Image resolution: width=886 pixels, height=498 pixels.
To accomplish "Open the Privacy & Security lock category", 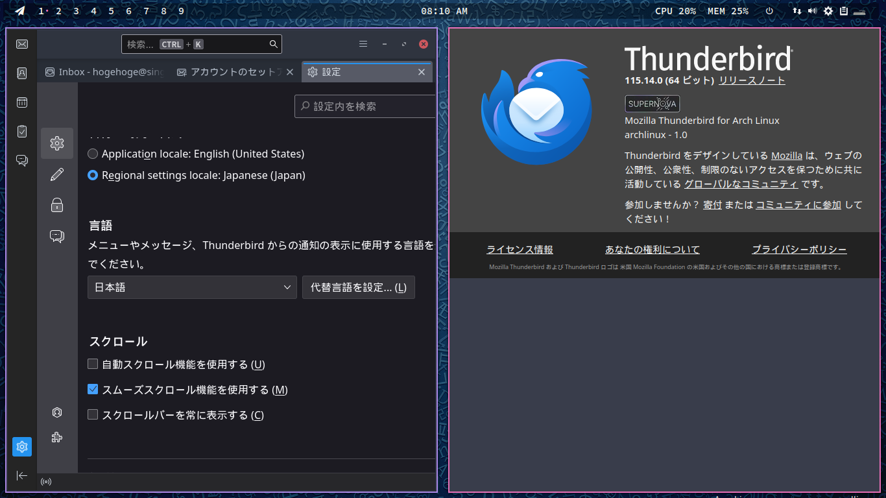I will pyautogui.click(x=57, y=205).
